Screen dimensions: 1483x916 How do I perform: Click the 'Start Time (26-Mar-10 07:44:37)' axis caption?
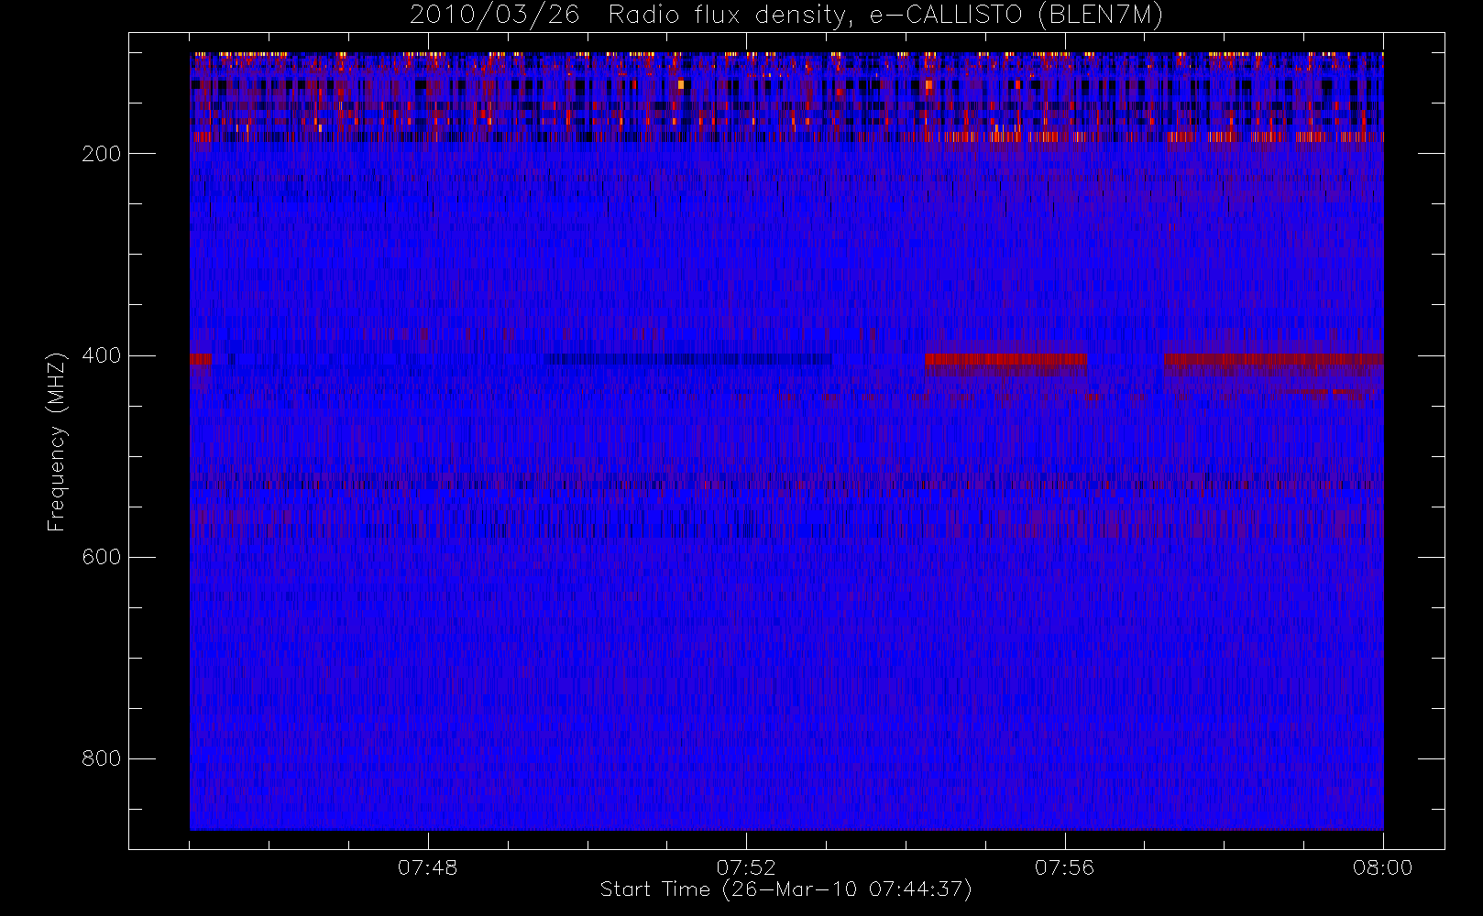[x=785, y=889]
